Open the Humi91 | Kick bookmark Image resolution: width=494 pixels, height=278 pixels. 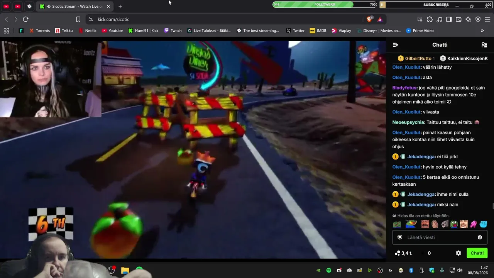click(143, 31)
